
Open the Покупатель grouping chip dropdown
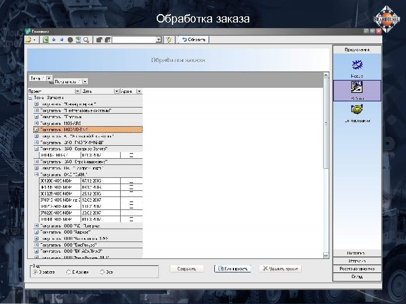click(x=85, y=82)
